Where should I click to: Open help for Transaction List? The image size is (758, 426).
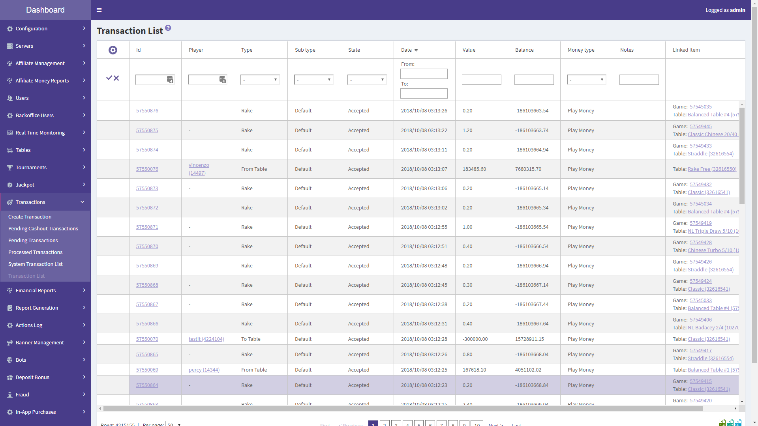[x=168, y=28]
